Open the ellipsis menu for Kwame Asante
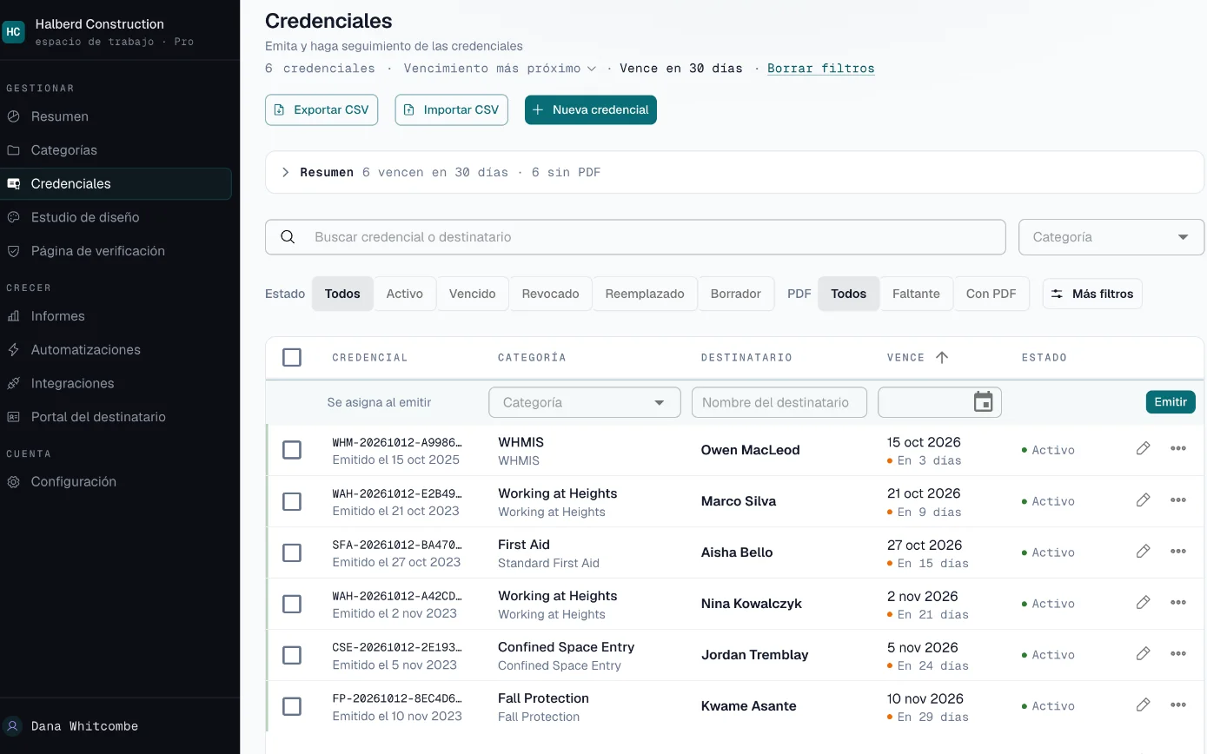1207x754 pixels. [x=1178, y=704]
